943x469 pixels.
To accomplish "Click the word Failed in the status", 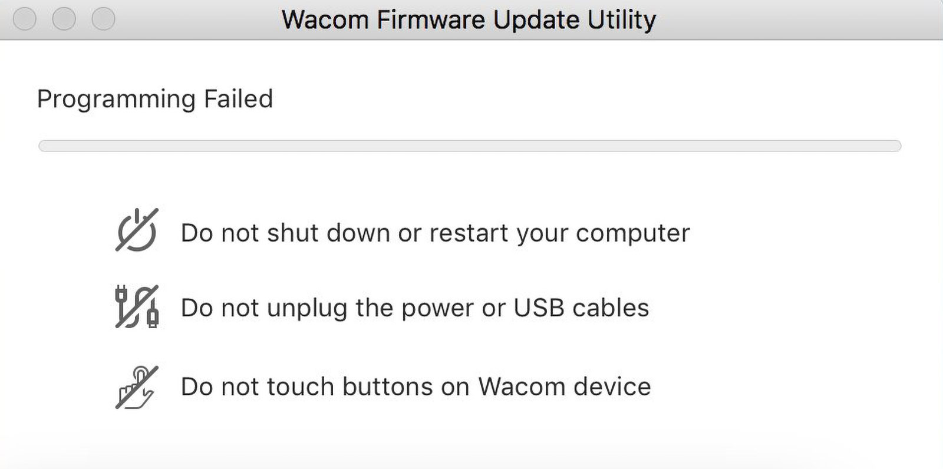I will pyautogui.click(x=238, y=99).
